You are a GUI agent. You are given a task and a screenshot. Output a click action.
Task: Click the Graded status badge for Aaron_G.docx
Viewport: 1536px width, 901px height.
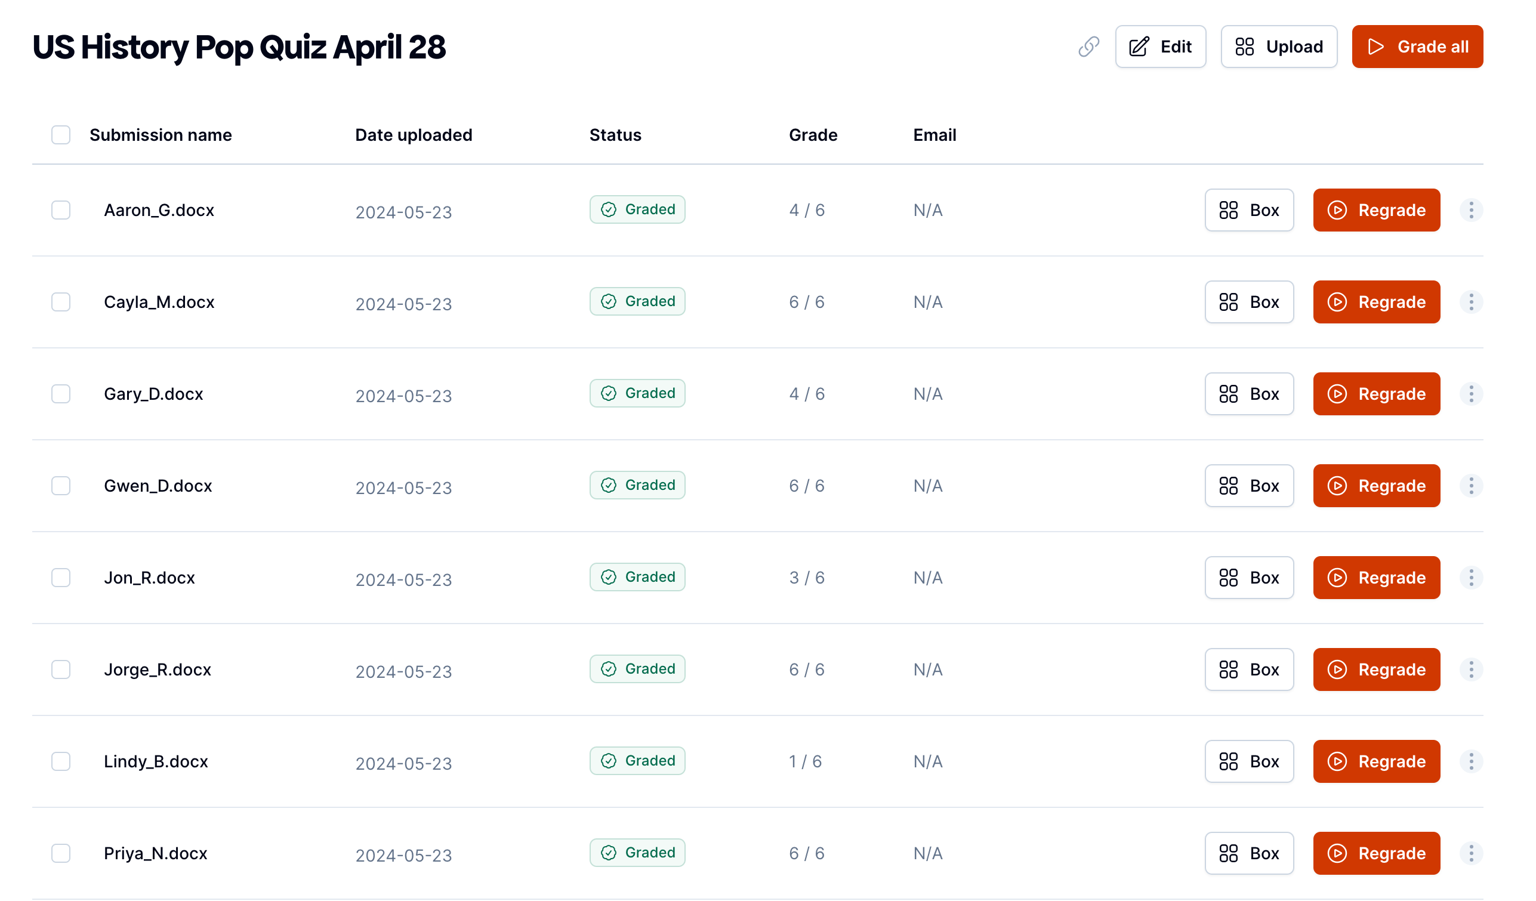[x=637, y=209]
